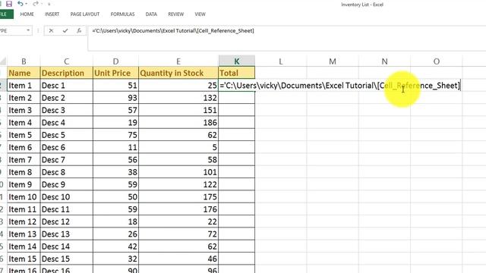Select the 'Item 4' cell

pos(24,123)
